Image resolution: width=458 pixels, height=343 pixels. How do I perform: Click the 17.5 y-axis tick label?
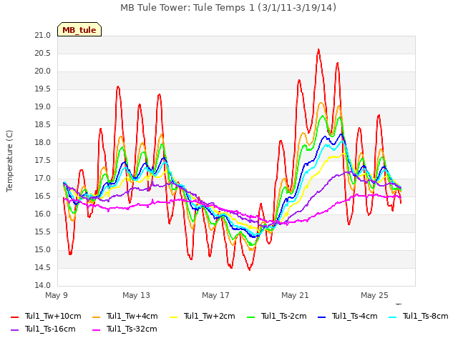[43, 161]
